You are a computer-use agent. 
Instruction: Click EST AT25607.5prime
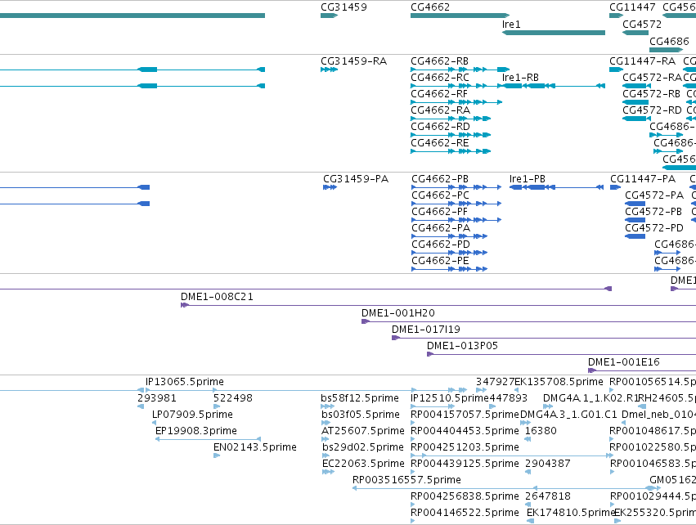point(362,431)
